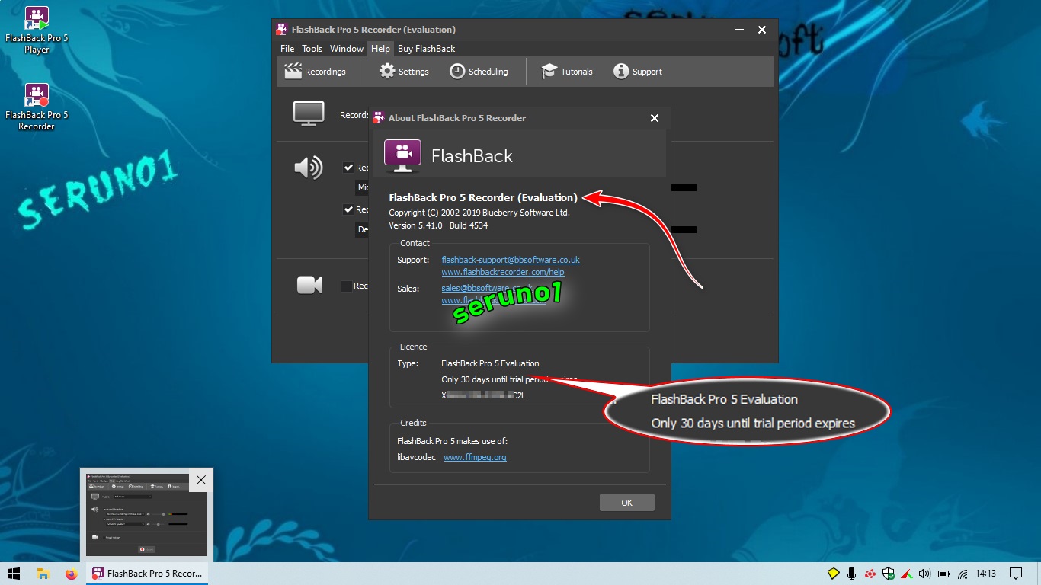Click the monitor screen record icon

[x=309, y=113]
